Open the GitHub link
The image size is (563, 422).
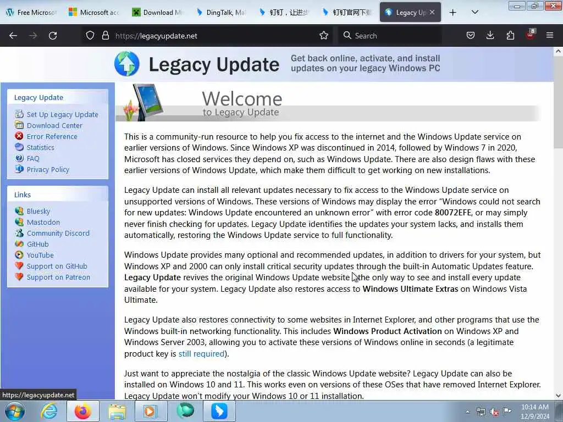point(38,245)
